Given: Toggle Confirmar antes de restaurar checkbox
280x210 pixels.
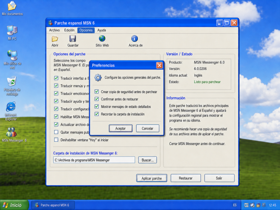Looking at the screenshot, I should [97, 99].
